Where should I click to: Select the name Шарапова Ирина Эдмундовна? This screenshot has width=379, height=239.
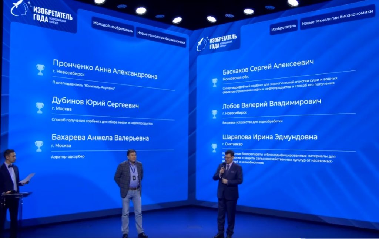[269, 137]
